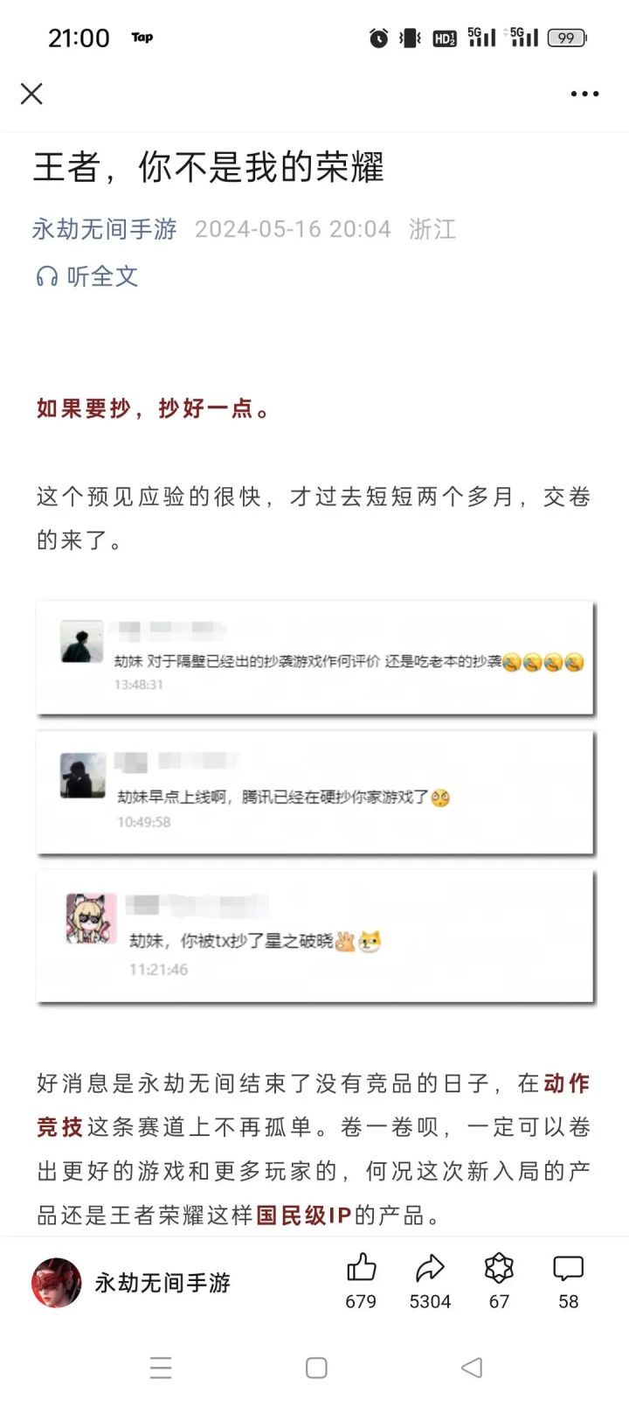Open comments with speech bubble icon
Image resolution: width=629 pixels, height=1407 pixels.
click(568, 1268)
